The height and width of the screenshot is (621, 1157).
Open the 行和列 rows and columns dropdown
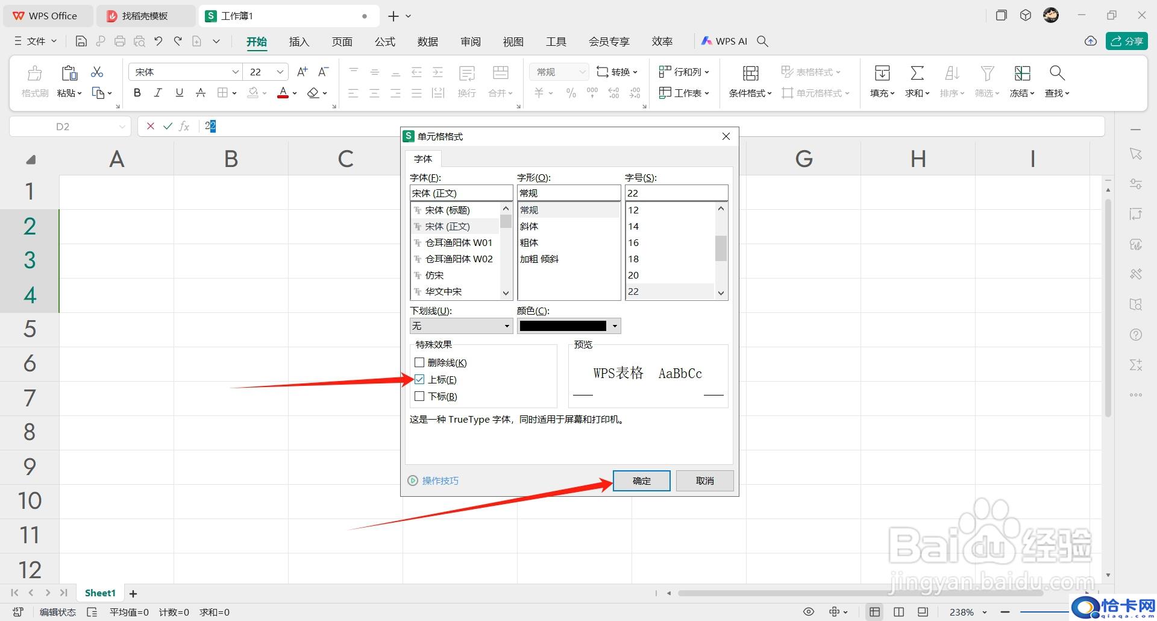pos(683,72)
